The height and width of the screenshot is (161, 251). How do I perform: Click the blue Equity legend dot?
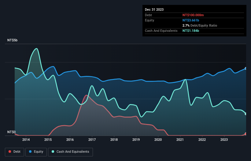point(30,152)
